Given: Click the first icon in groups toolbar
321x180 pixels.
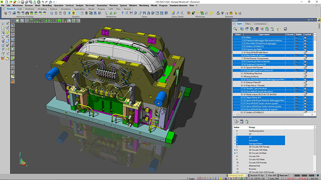Looking at the screenshot, I should tap(236, 121).
